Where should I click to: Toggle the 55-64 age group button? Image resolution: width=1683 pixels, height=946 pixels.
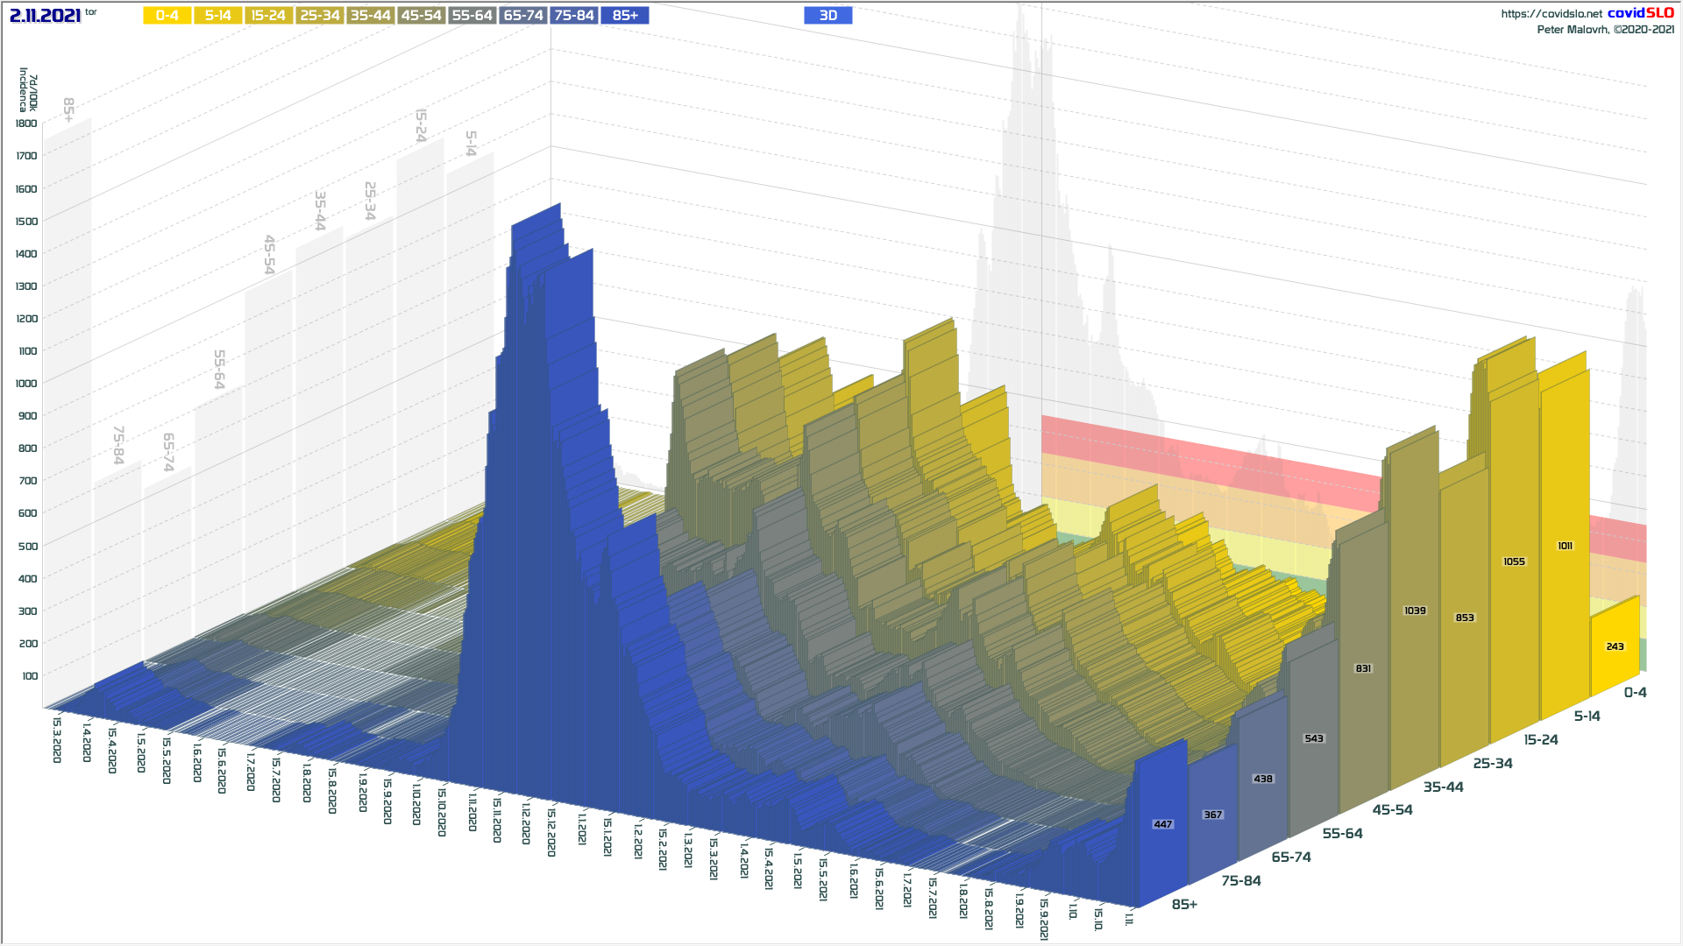[x=472, y=16]
